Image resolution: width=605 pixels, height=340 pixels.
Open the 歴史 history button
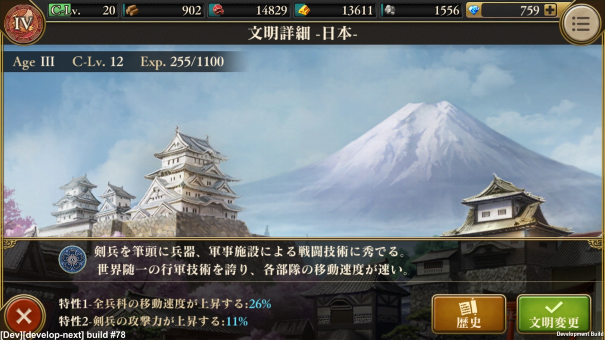(469, 314)
